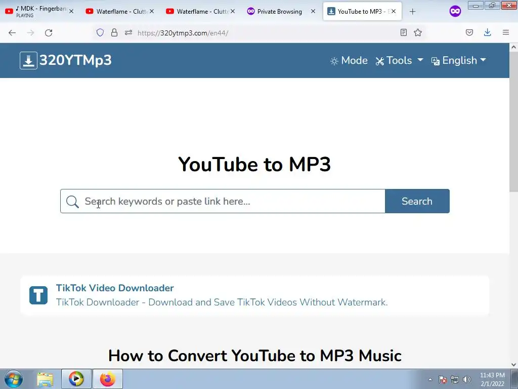Screen dimensions: 518x389
Task: Open the Firefox hamburger menu
Action: 506,32
